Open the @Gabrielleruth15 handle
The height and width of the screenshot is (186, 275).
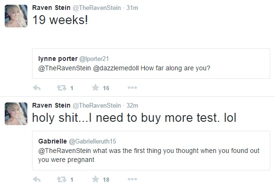pyautogui.click(x=92, y=141)
